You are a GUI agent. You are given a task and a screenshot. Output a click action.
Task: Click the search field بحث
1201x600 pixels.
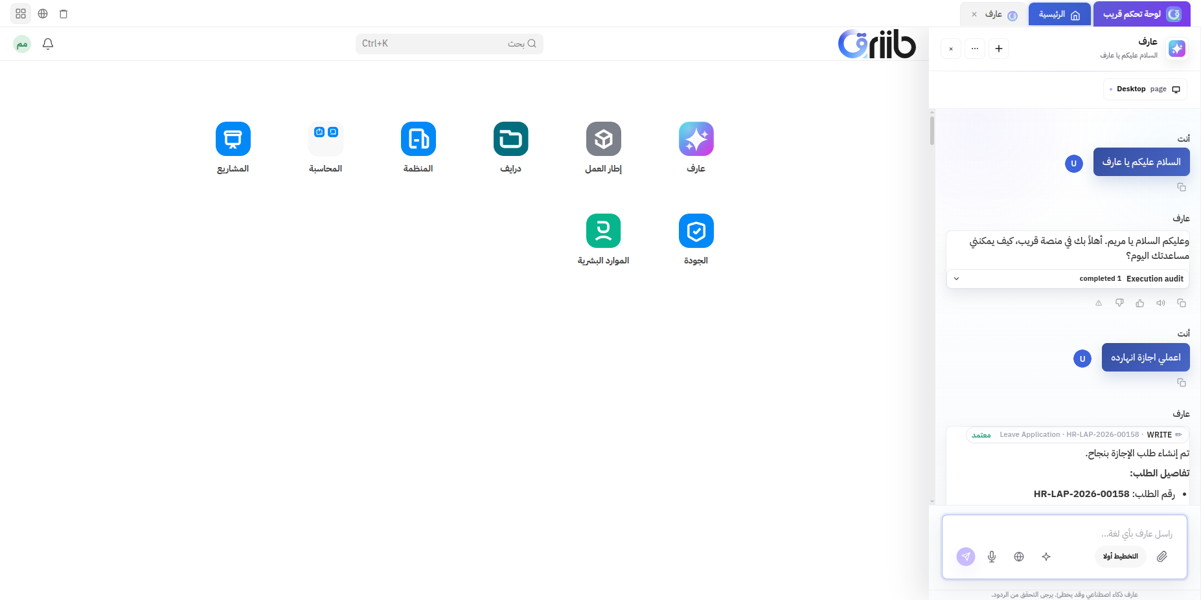pyautogui.click(x=449, y=43)
